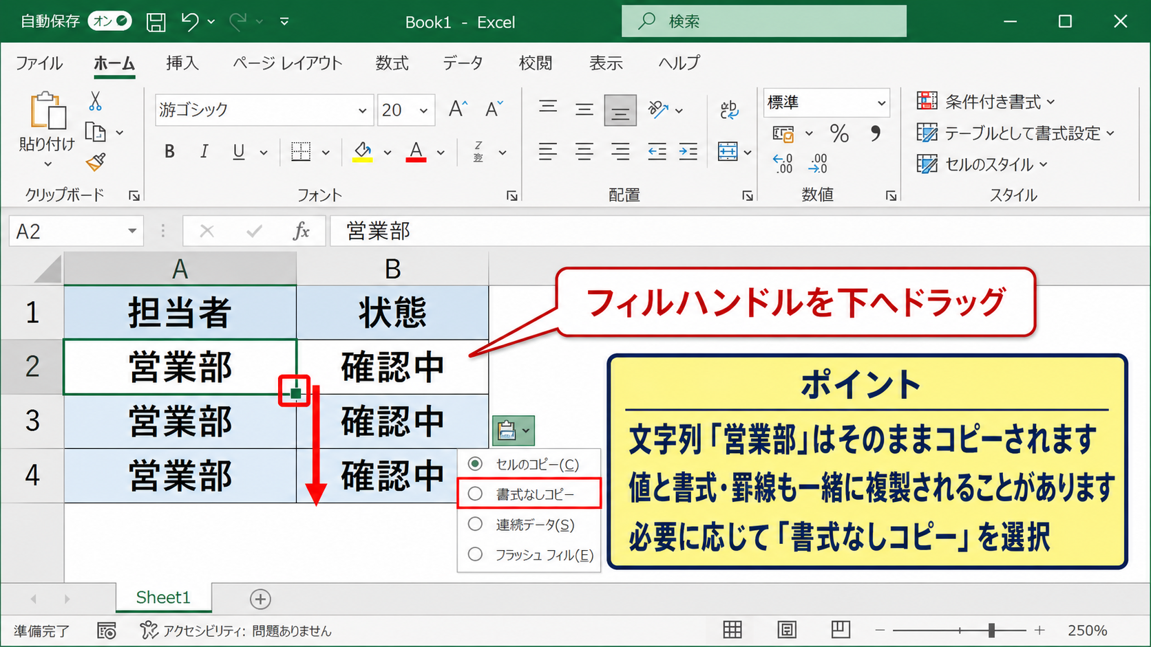Align text to middle vertically

584,109
